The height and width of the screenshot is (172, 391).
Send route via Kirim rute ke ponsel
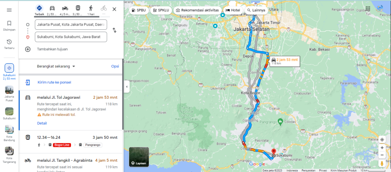pyautogui.click(x=54, y=82)
